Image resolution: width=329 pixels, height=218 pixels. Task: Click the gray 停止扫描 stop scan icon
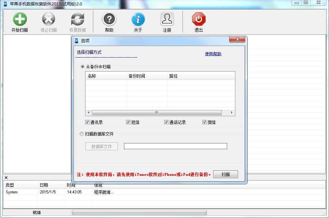[x=48, y=19]
